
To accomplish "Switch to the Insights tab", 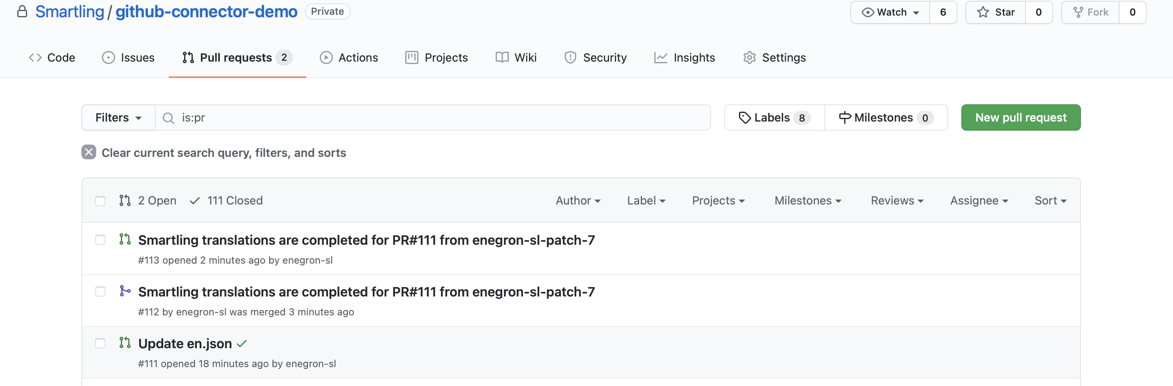I will tap(684, 58).
